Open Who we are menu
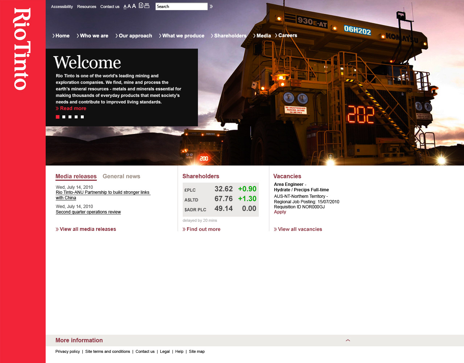Viewport: 464px width, 363px height. [92, 36]
